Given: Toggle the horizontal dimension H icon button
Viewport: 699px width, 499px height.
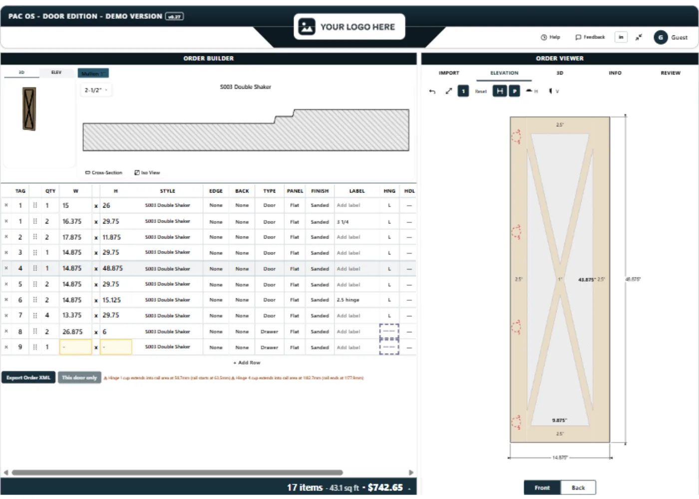Looking at the screenshot, I should click(500, 91).
